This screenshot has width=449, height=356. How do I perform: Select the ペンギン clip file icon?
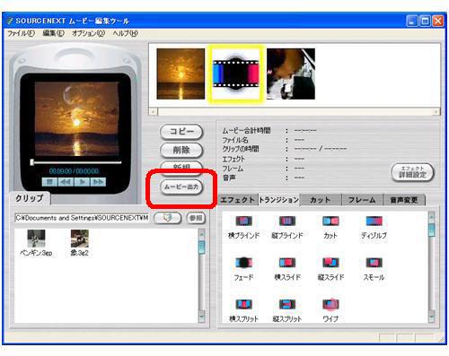click(36, 239)
